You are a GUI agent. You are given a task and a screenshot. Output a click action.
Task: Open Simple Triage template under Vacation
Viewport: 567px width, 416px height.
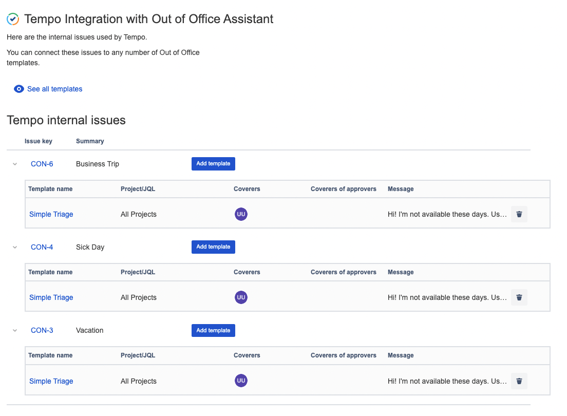pyautogui.click(x=51, y=381)
